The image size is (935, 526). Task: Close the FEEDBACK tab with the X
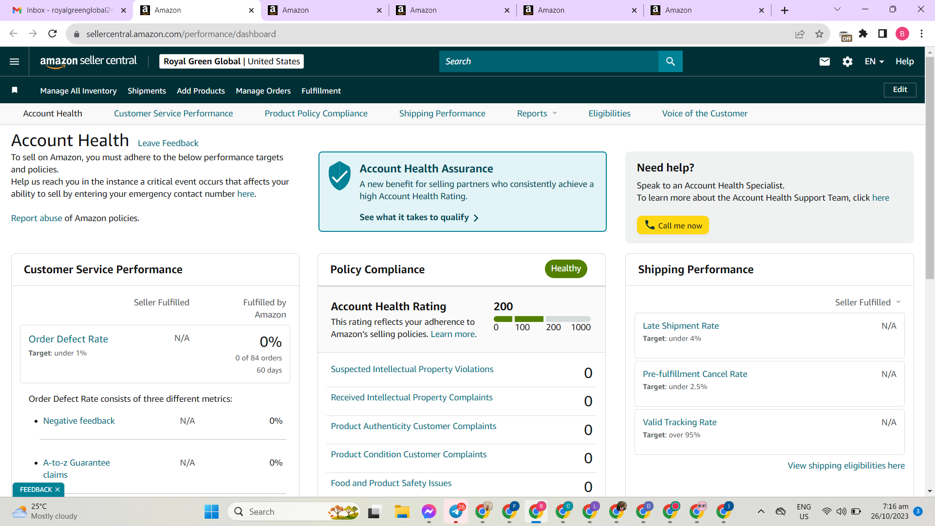point(57,489)
